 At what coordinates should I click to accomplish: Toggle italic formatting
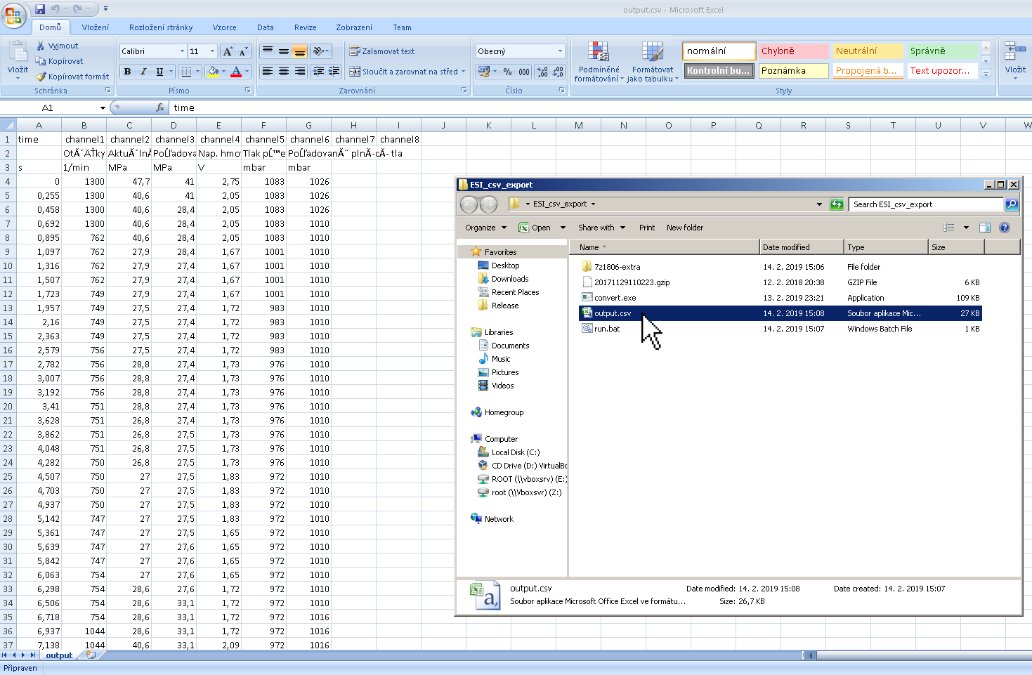(x=143, y=72)
